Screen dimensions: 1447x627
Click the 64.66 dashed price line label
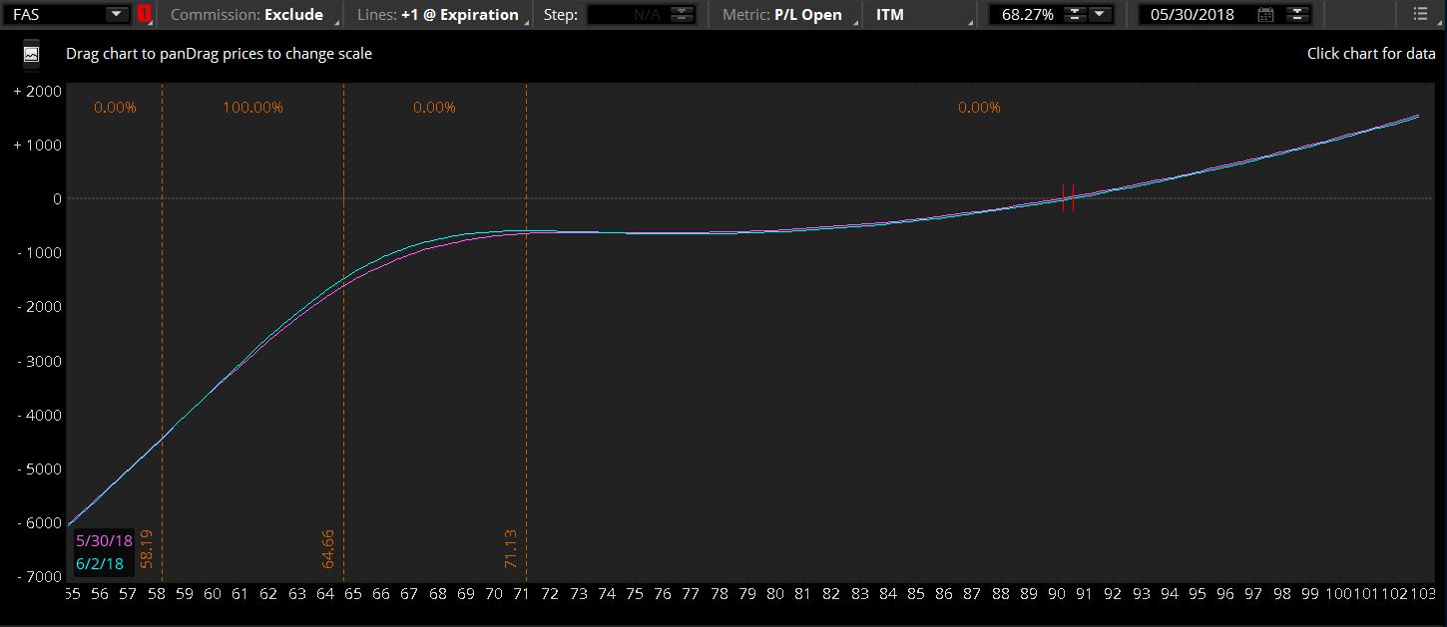click(328, 549)
